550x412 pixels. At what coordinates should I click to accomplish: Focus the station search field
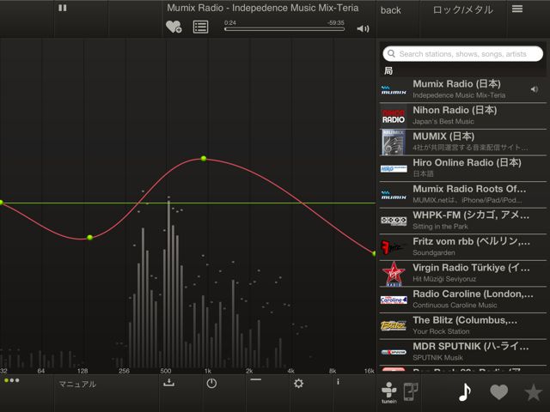(x=463, y=54)
